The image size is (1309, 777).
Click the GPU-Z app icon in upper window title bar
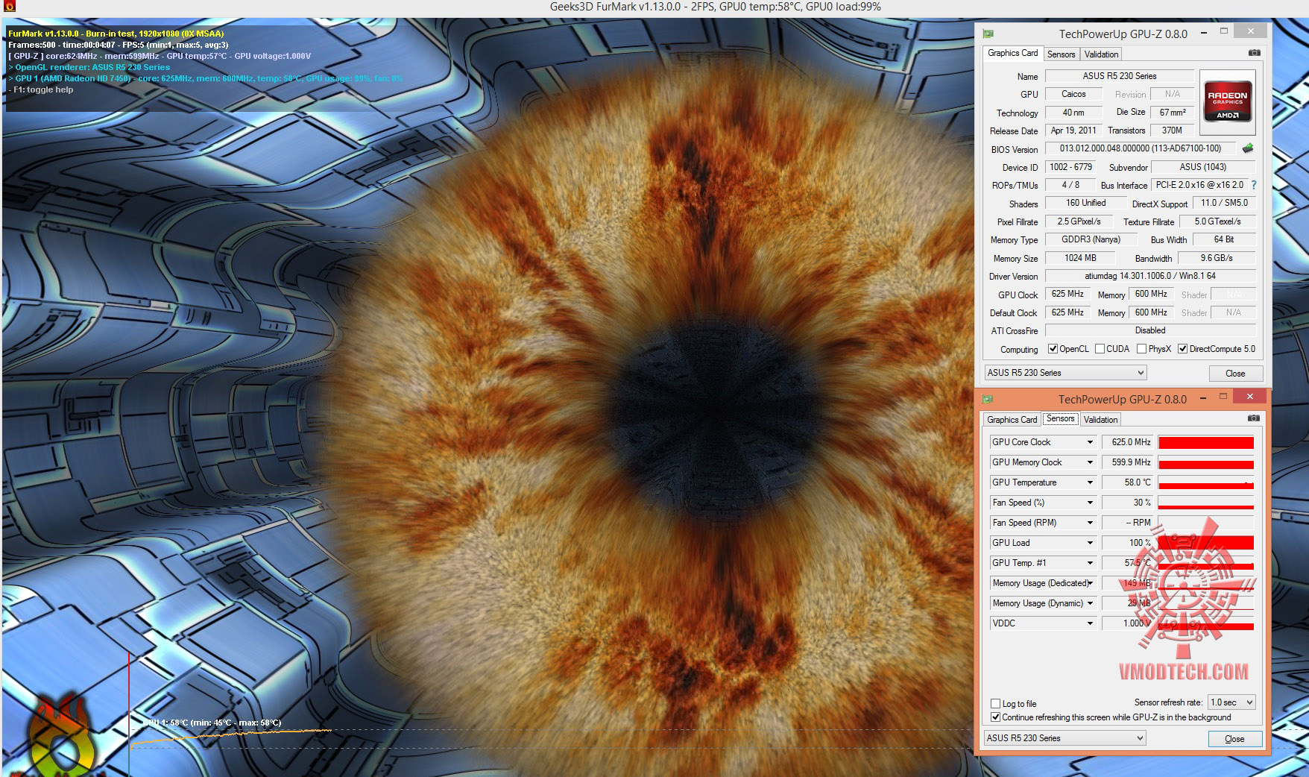pos(989,34)
